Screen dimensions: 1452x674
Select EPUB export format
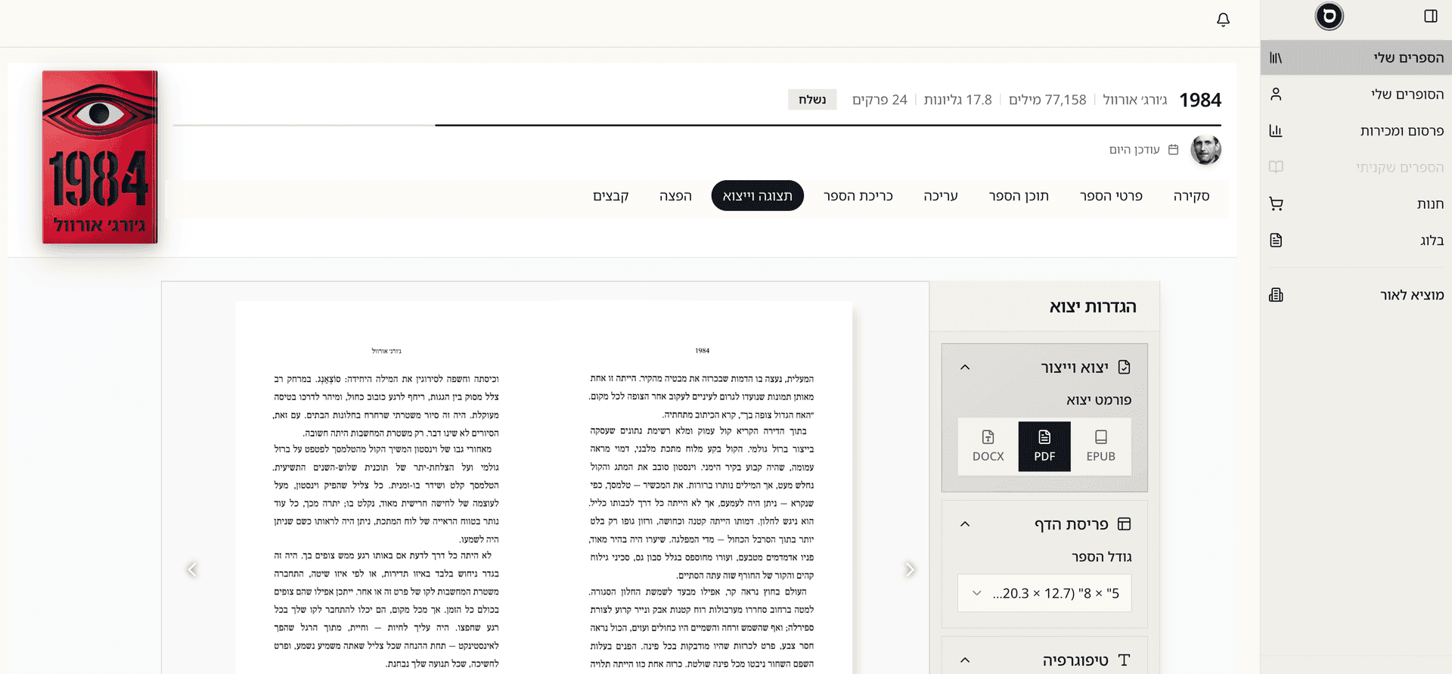(x=1100, y=447)
